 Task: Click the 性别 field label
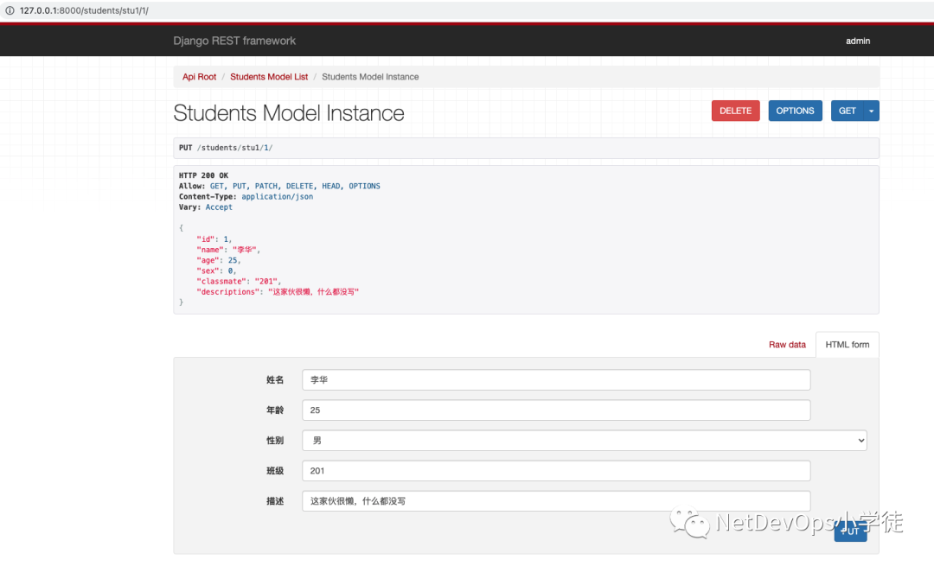tap(275, 441)
